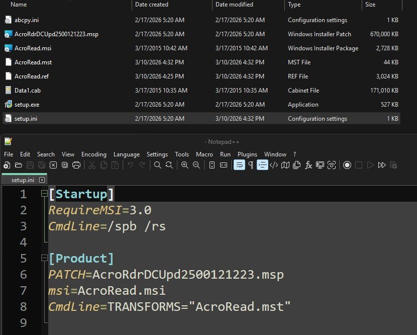Toggle Word Wrap in the toolbar

[x=239, y=165]
